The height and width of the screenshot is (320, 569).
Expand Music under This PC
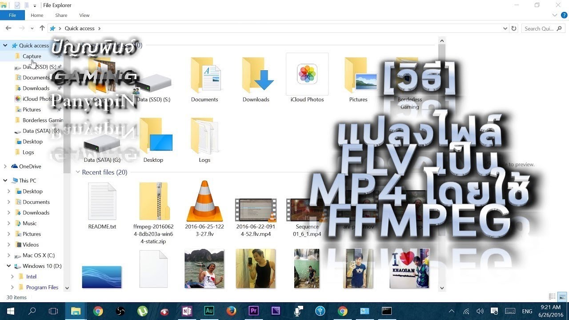[x=8, y=223]
